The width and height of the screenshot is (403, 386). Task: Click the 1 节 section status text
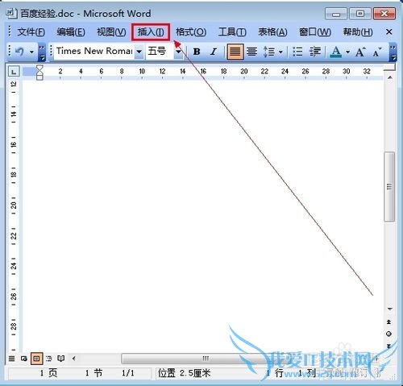(x=93, y=373)
